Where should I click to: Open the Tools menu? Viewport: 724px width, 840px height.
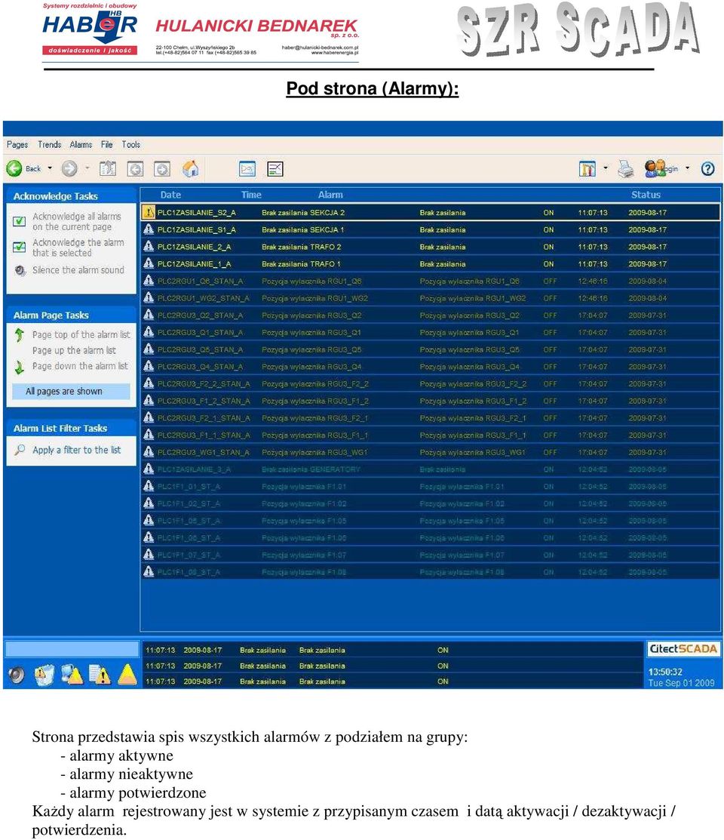click(x=130, y=145)
